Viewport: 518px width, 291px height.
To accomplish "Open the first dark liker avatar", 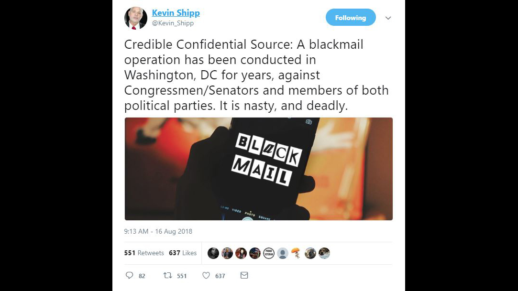I will (x=213, y=253).
